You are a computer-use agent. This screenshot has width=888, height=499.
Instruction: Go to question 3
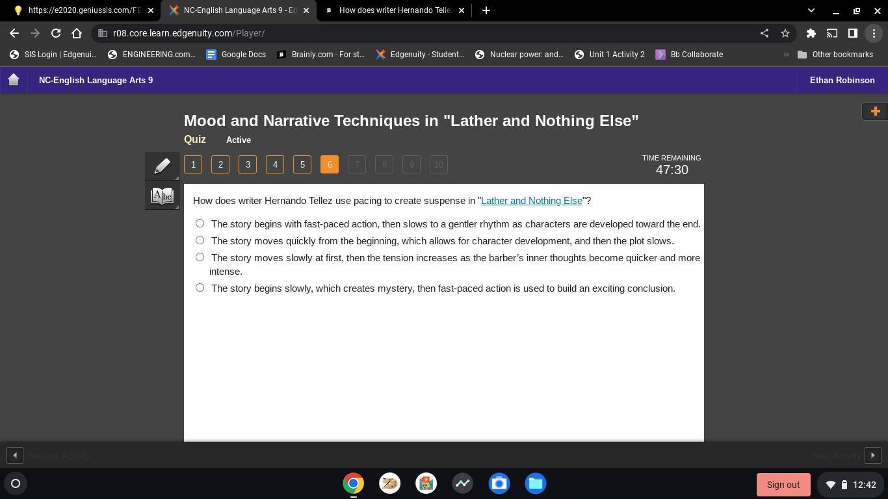[x=248, y=164]
